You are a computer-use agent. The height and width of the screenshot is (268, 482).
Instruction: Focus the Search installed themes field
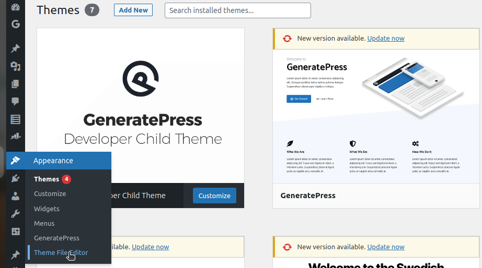(x=238, y=10)
